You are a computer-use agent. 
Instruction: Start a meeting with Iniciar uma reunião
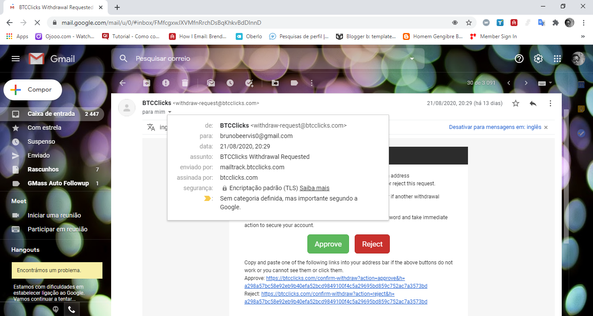[x=54, y=215]
